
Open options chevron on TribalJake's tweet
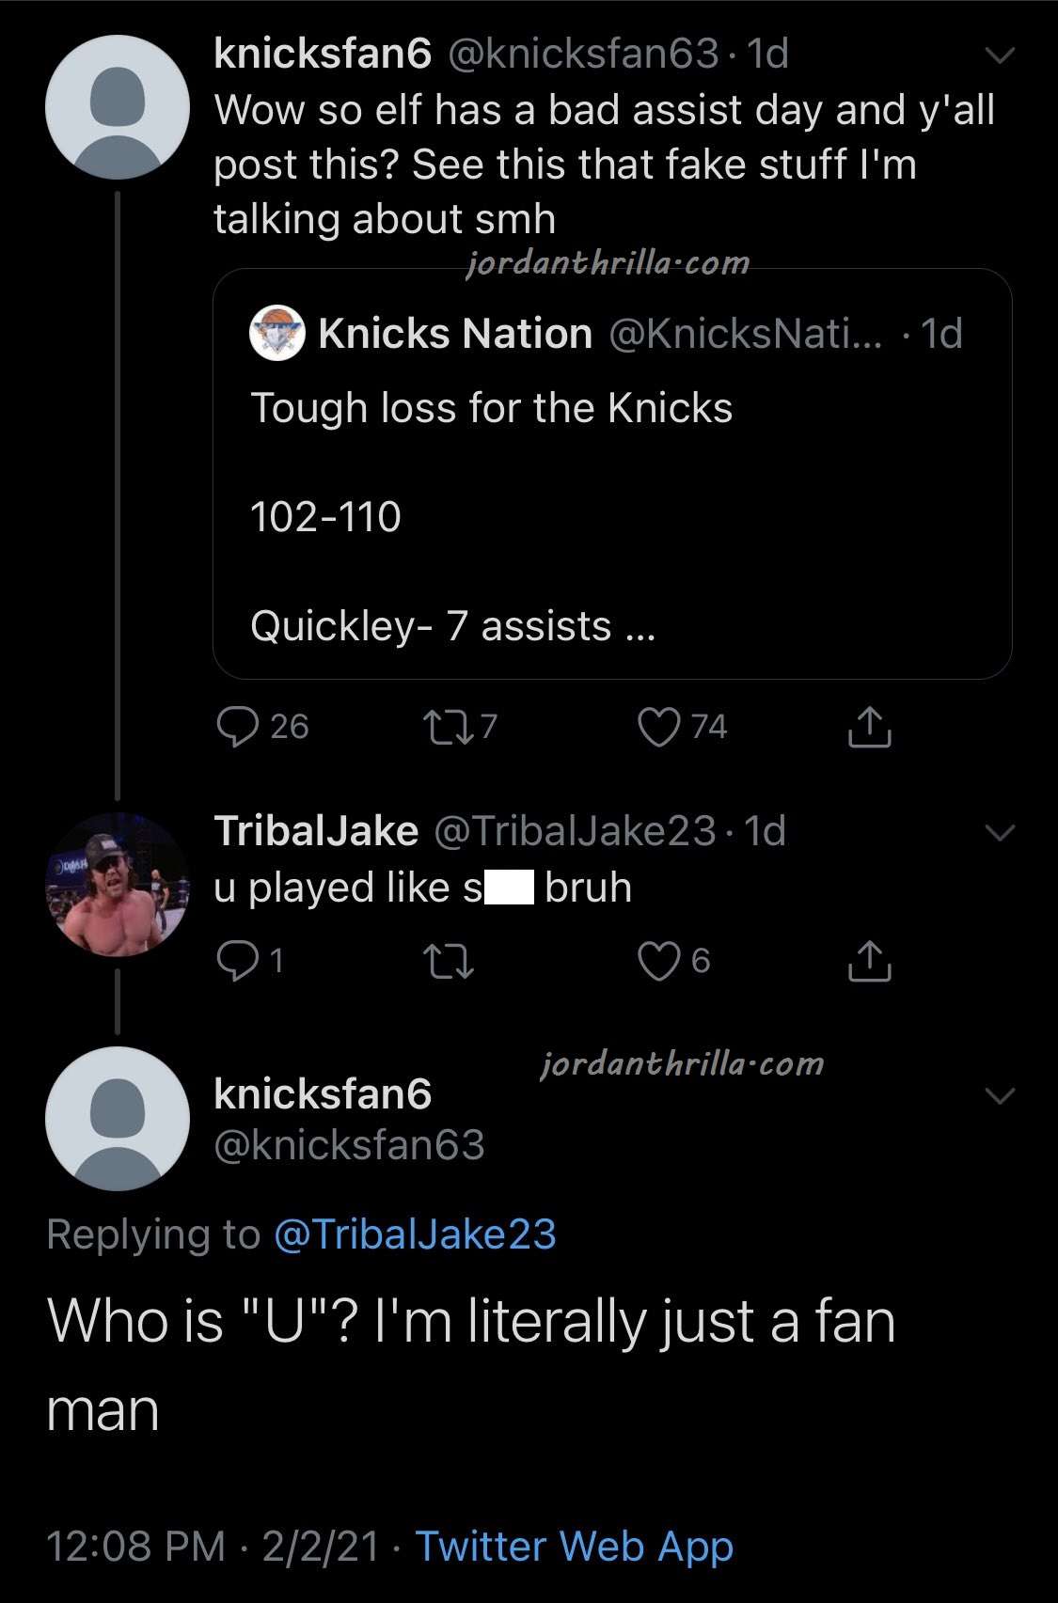pyautogui.click(x=999, y=832)
